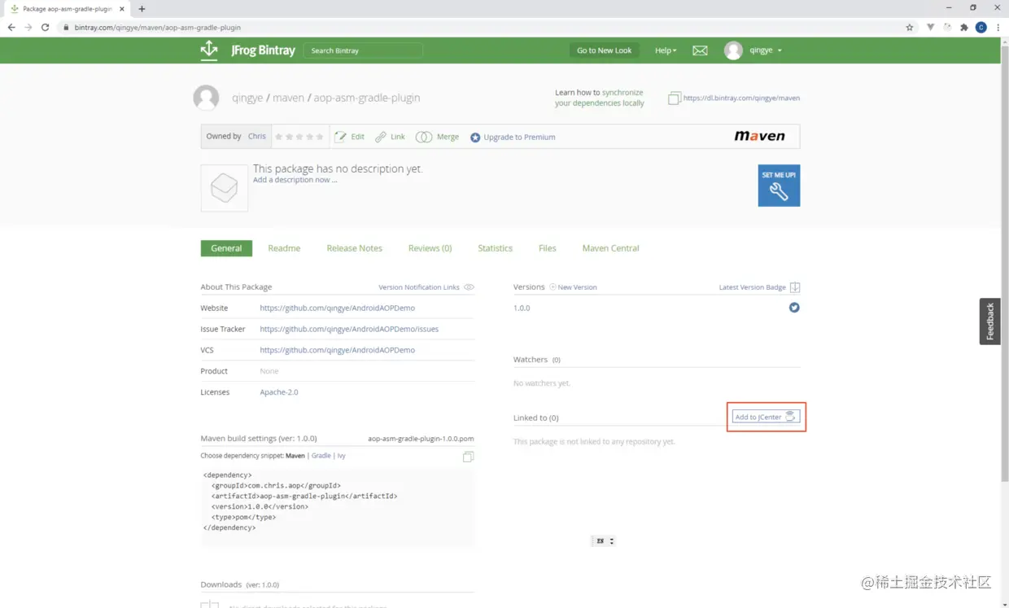
Task: Open the mail envelope icon in header
Action: (x=700, y=50)
